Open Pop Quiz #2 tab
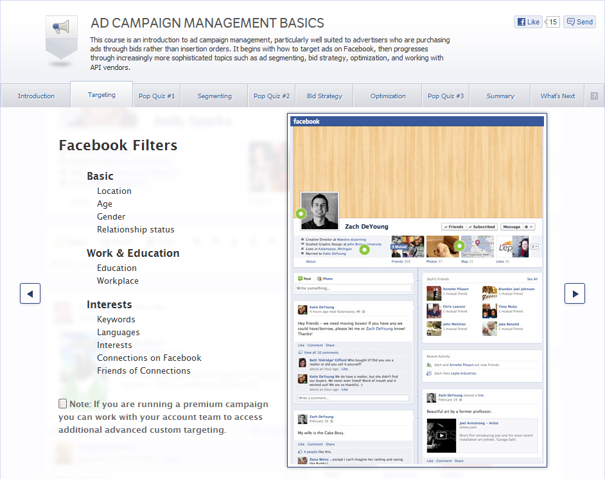The width and height of the screenshot is (605, 479). pos(272,96)
